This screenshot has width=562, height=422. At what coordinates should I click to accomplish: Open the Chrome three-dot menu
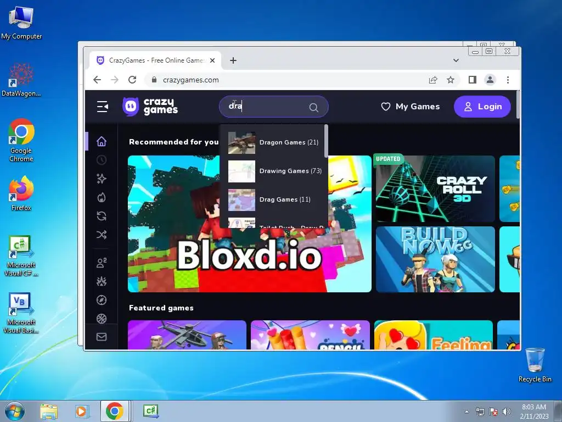pyautogui.click(x=508, y=80)
